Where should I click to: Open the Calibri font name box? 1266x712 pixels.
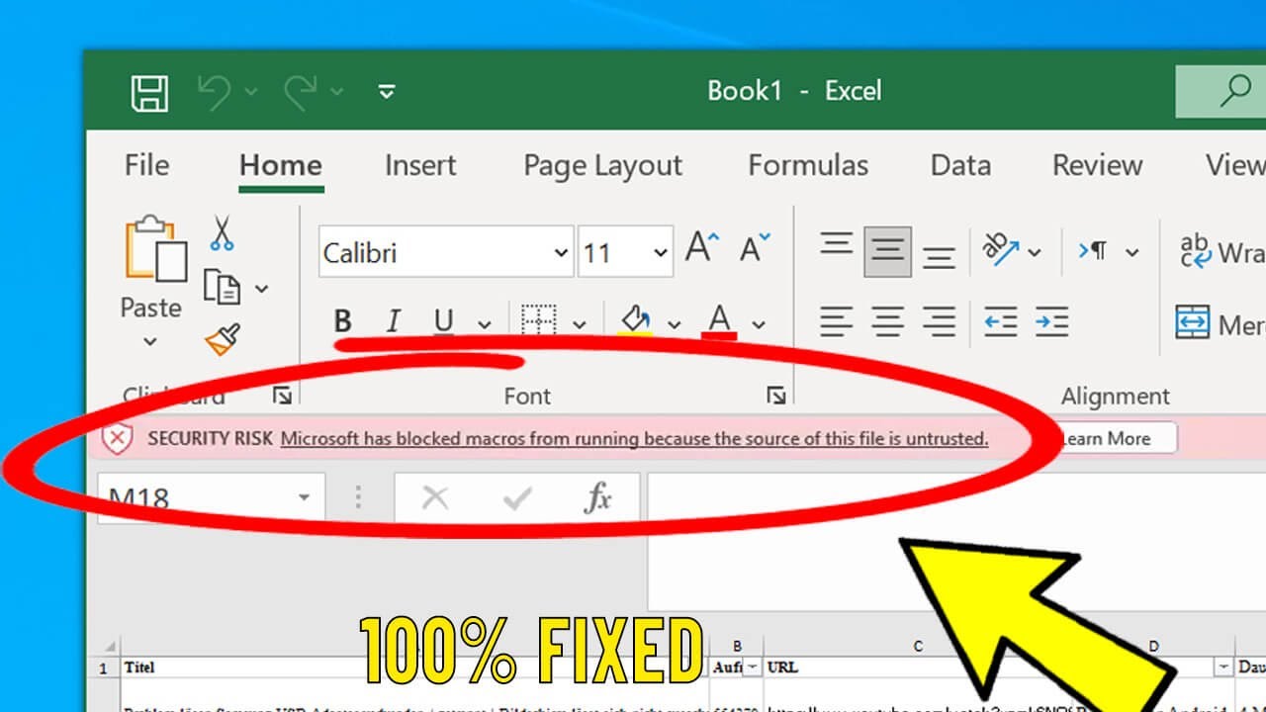point(445,253)
